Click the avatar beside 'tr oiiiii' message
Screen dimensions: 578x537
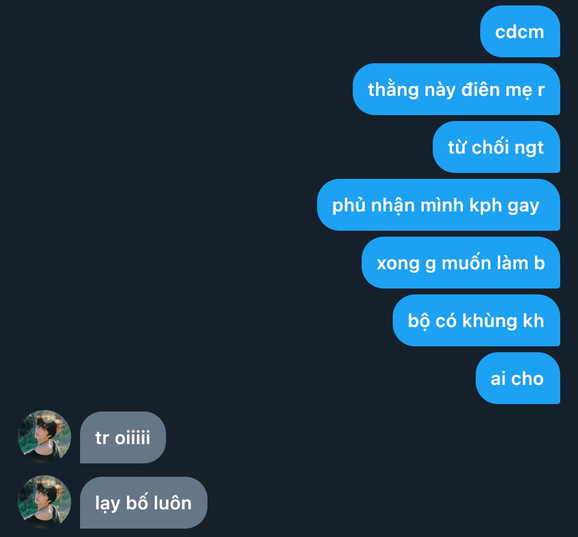[x=44, y=437]
